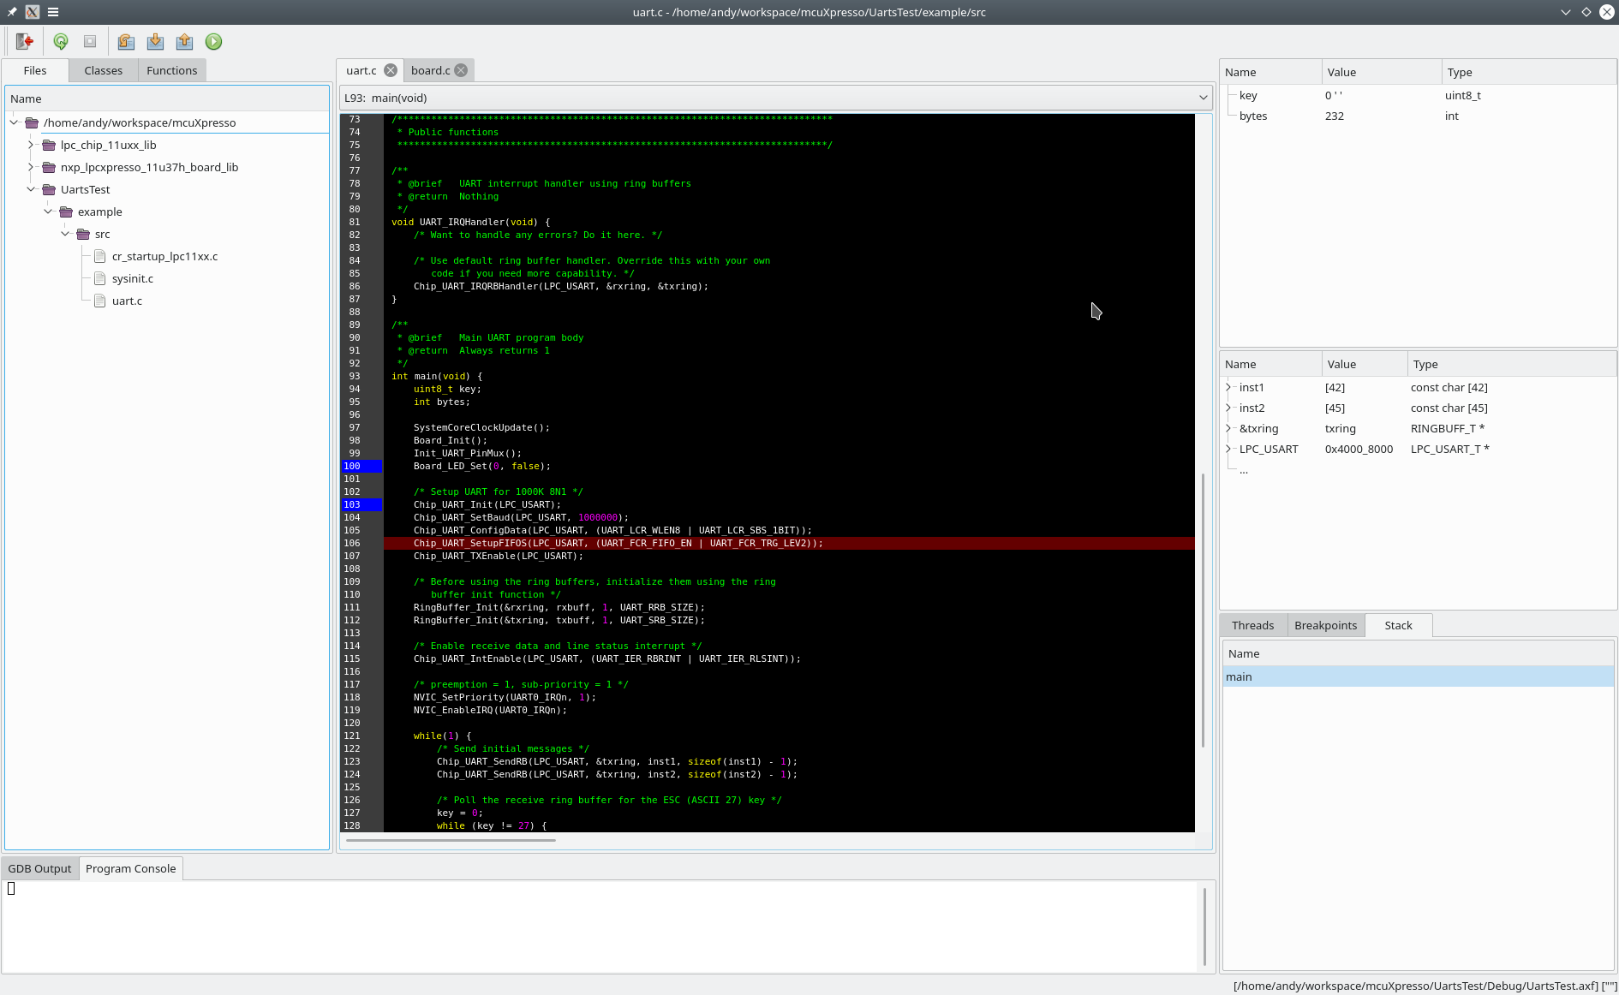The image size is (1619, 995).
Task: Open the hamburger window menu in title bar
Action: pos(53,12)
